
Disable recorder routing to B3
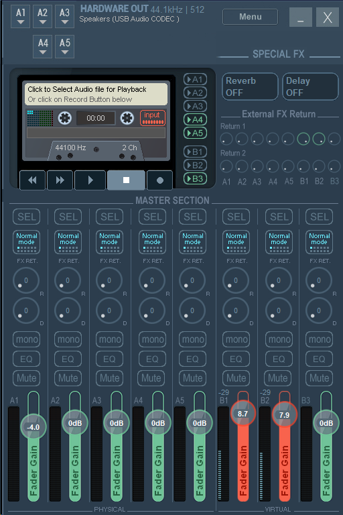coord(196,178)
